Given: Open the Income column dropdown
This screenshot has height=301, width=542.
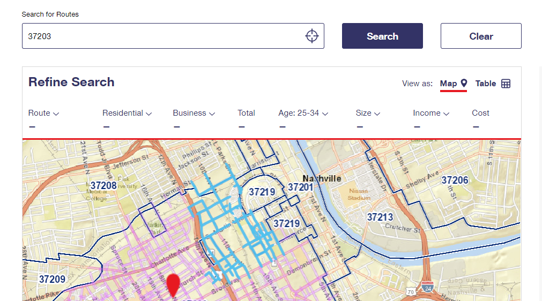Looking at the screenshot, I should (x=430, y=113).
